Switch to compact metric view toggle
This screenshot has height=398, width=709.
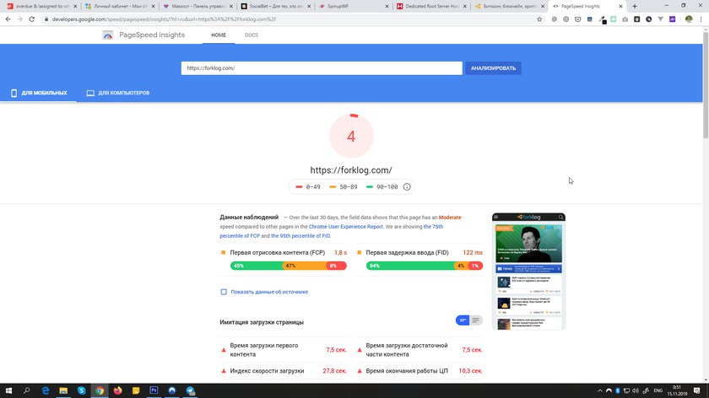[x=463, y=320]
